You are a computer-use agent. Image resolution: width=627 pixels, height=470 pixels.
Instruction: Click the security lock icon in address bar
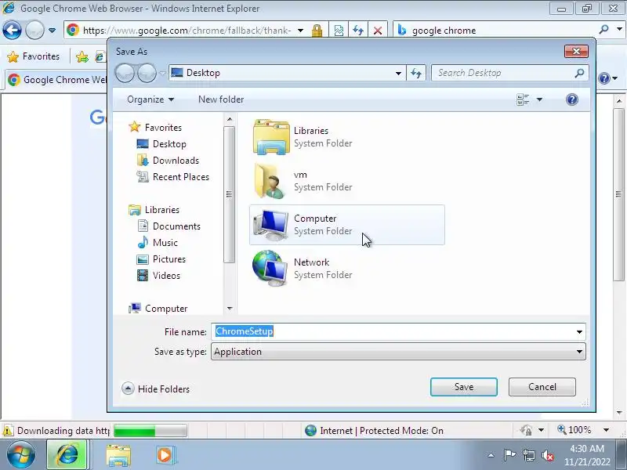[x=317, y=31]
